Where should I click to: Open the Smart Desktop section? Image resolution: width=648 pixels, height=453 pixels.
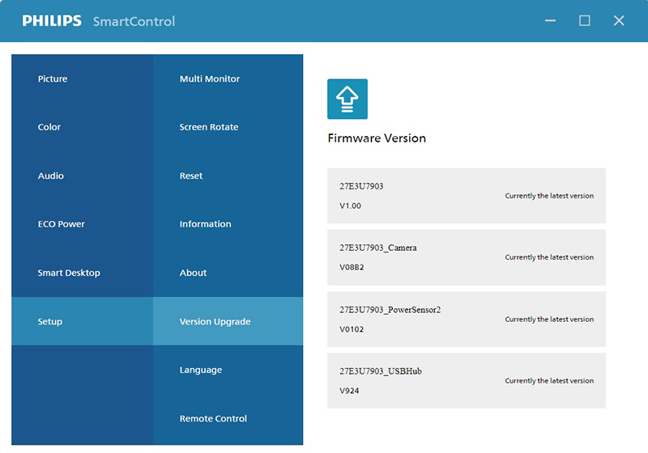coord(69,273)
